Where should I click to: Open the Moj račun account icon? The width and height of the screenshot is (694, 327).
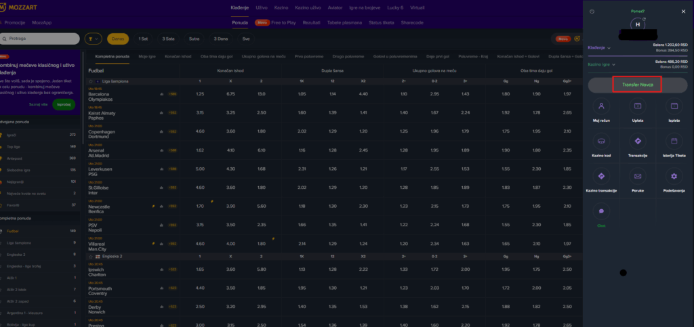tap(601, 106)
